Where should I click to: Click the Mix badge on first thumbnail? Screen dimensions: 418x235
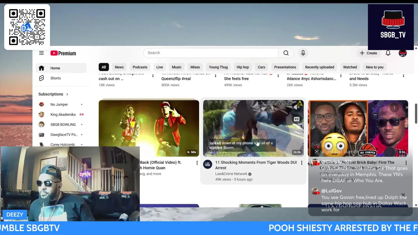(192, 152)
